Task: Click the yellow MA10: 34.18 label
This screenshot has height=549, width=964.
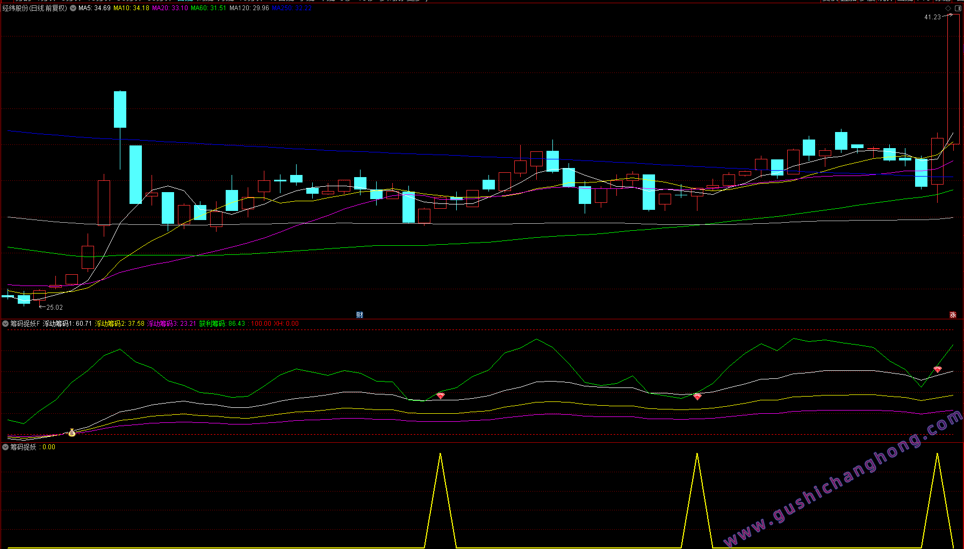Action: (131, 8)
